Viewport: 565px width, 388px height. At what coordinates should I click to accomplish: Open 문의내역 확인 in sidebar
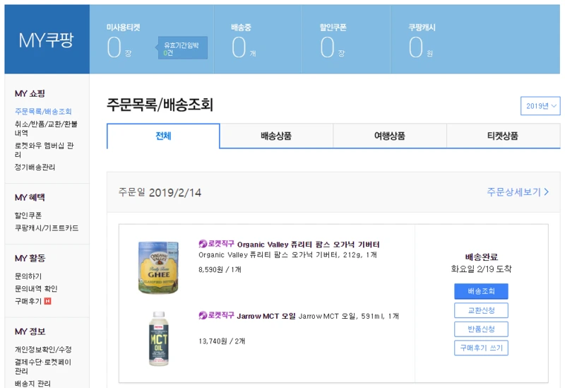click(x=36, y=288)
